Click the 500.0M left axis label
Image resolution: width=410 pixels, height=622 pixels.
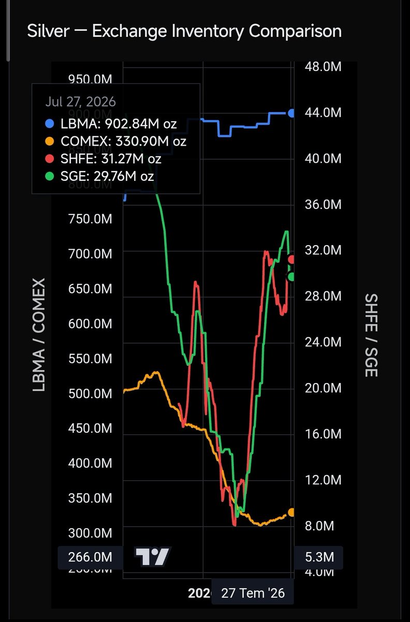tap(90, 393)
